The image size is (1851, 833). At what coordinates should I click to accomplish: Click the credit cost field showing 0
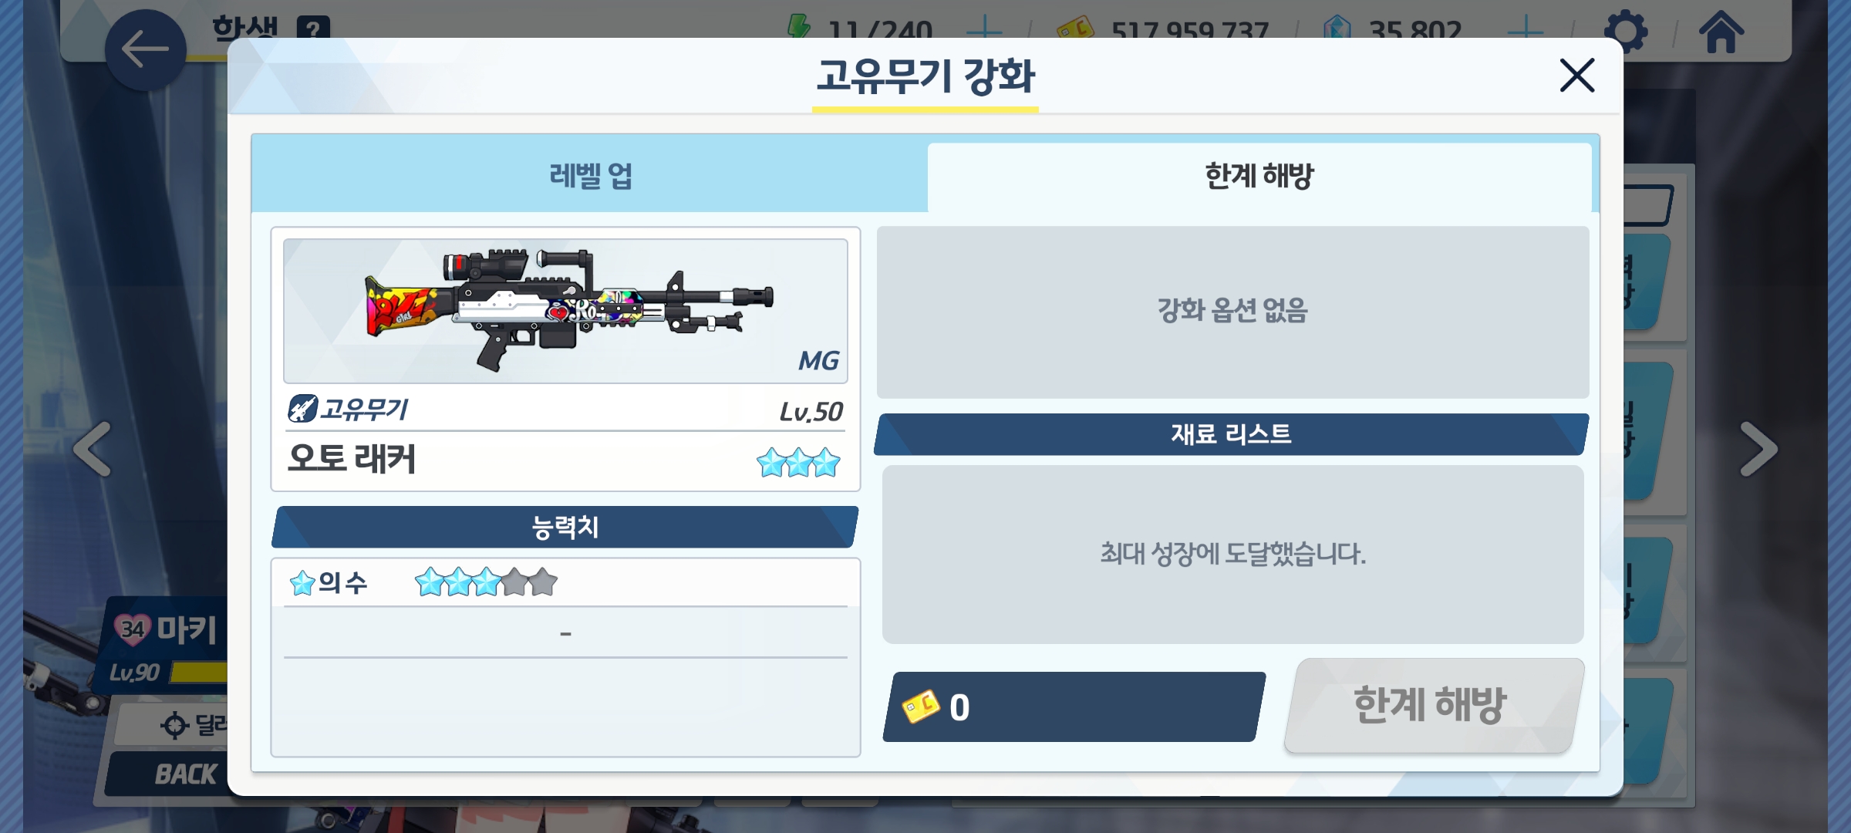1074,707
